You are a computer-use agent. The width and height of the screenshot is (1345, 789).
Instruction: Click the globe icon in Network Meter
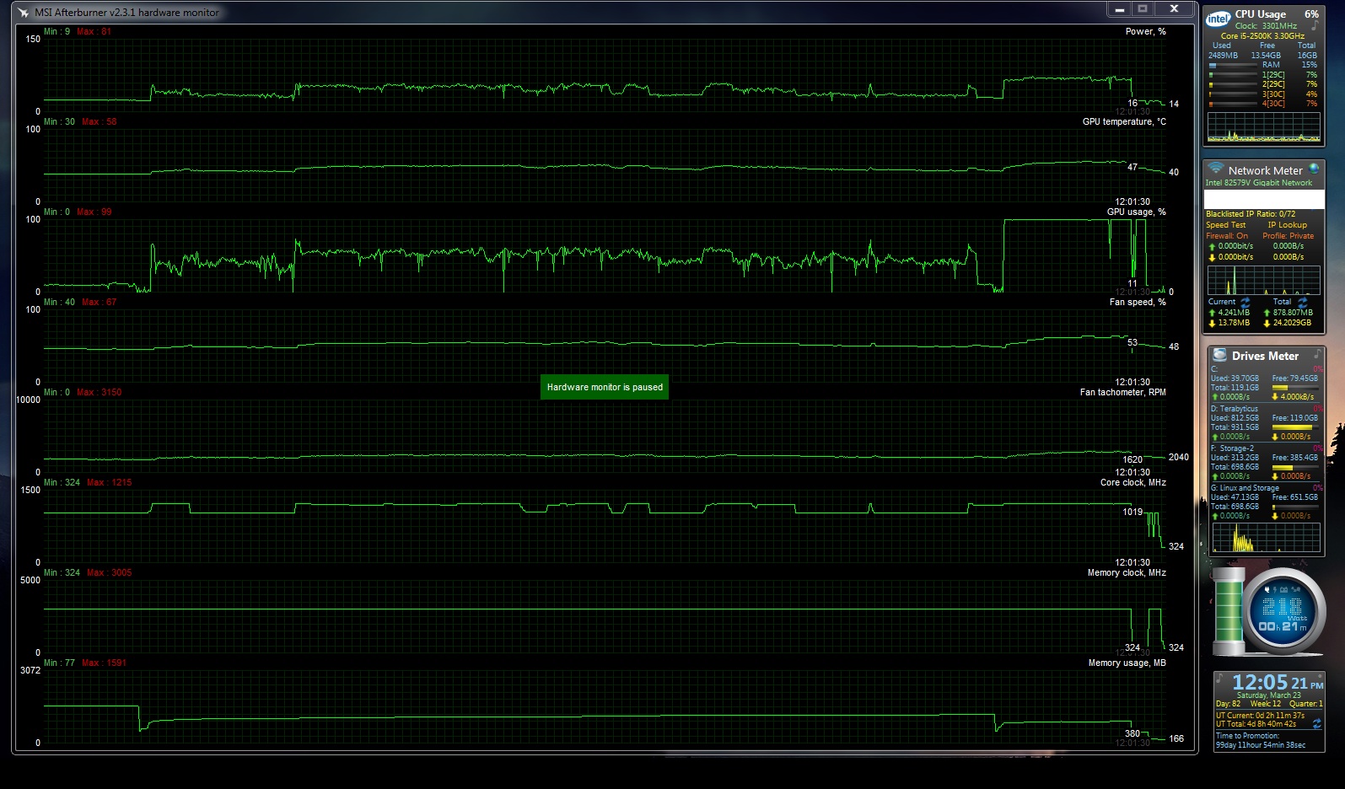(x=1314, y=169)
